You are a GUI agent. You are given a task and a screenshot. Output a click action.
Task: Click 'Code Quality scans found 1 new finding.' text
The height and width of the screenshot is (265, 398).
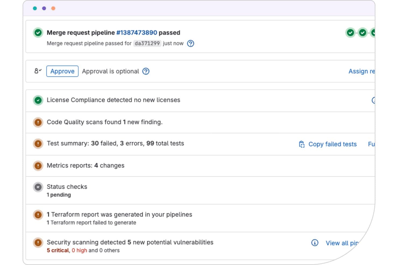click(105, 122)
